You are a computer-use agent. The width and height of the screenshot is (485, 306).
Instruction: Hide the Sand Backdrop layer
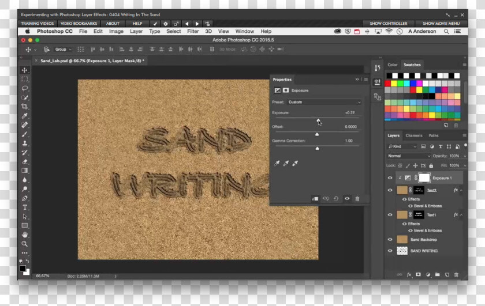pyautogui.click(x=390, y=239)
